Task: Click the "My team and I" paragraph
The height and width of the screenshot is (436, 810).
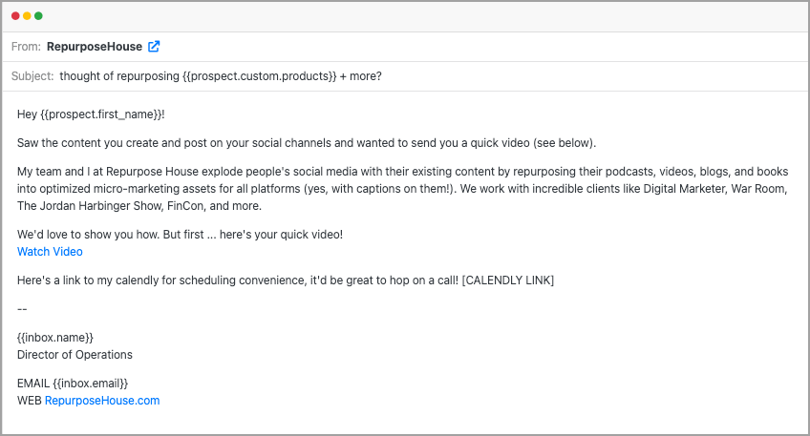Action: (401, 189)
